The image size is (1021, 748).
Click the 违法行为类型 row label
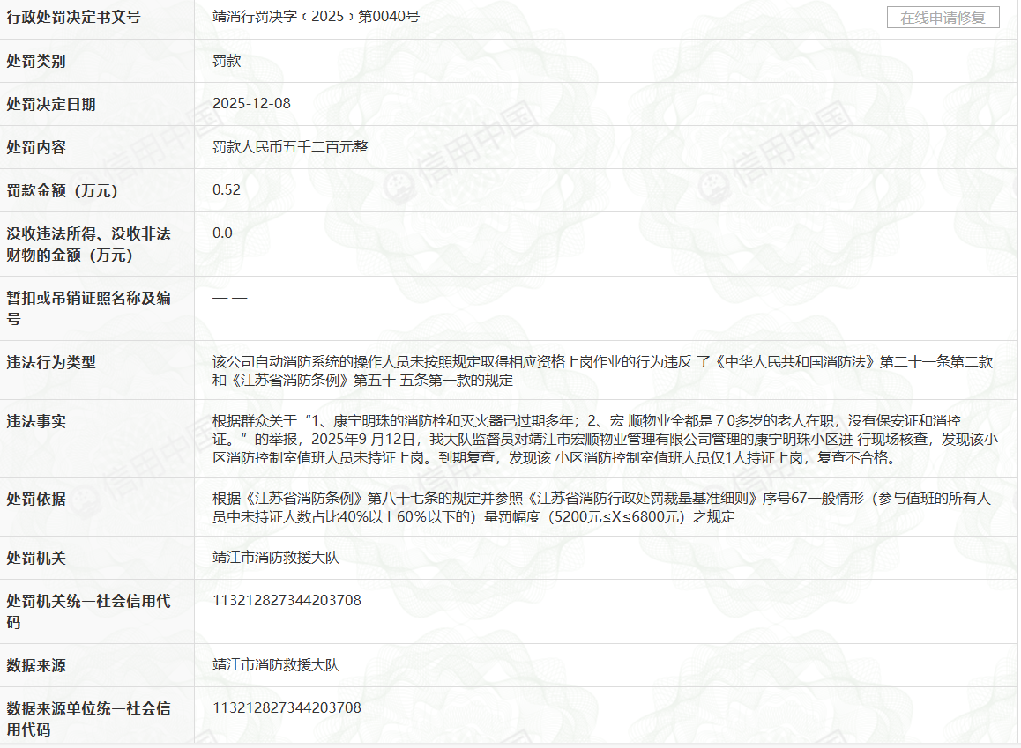[x=51, y=362]
